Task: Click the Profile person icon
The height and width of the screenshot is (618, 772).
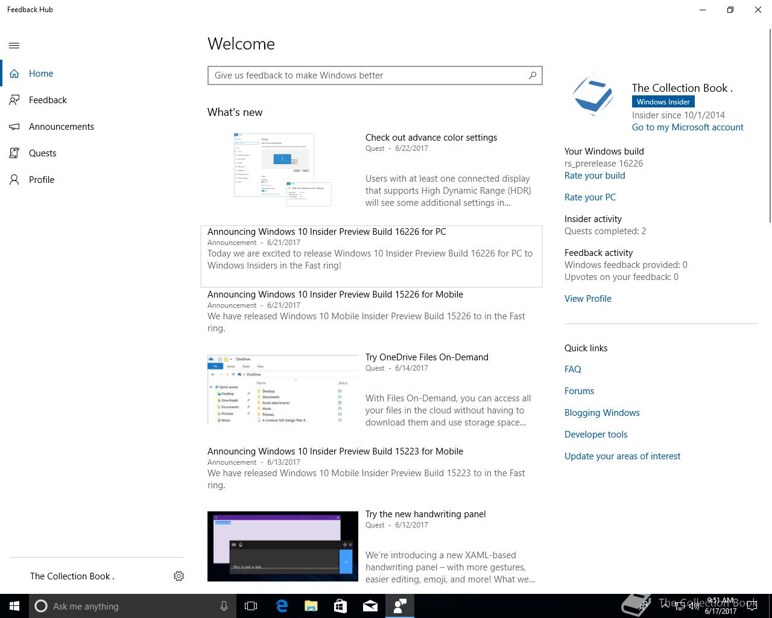Action: click(14, 180)
